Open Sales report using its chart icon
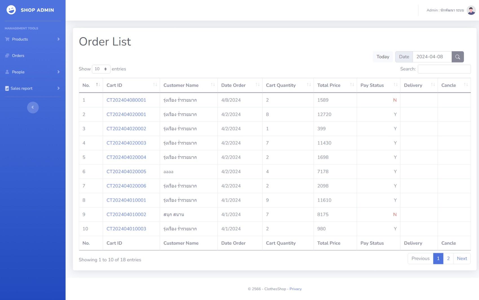 coord(7,88)
